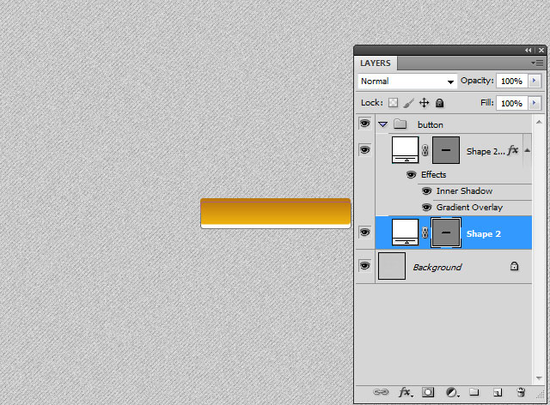The image size is (550, 405).
Task: Toggle Lock transparent pixels
Action: 394,103
